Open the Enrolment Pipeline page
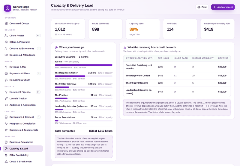The height and width of the screenshot is (166, 240). (23, 92)
